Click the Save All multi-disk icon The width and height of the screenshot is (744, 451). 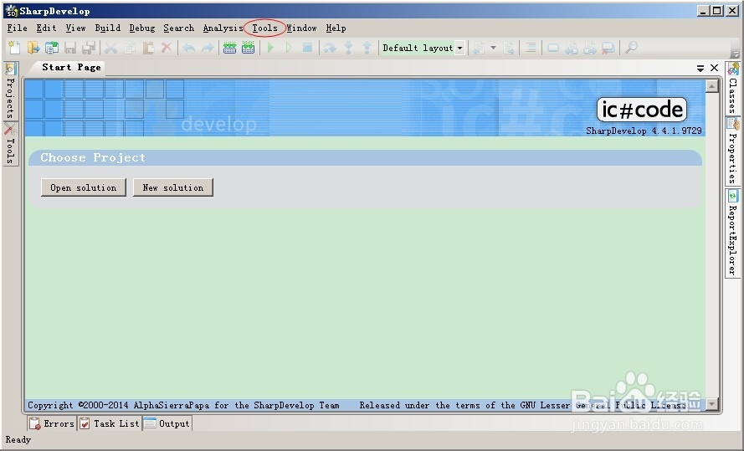[x=89, y=48]
